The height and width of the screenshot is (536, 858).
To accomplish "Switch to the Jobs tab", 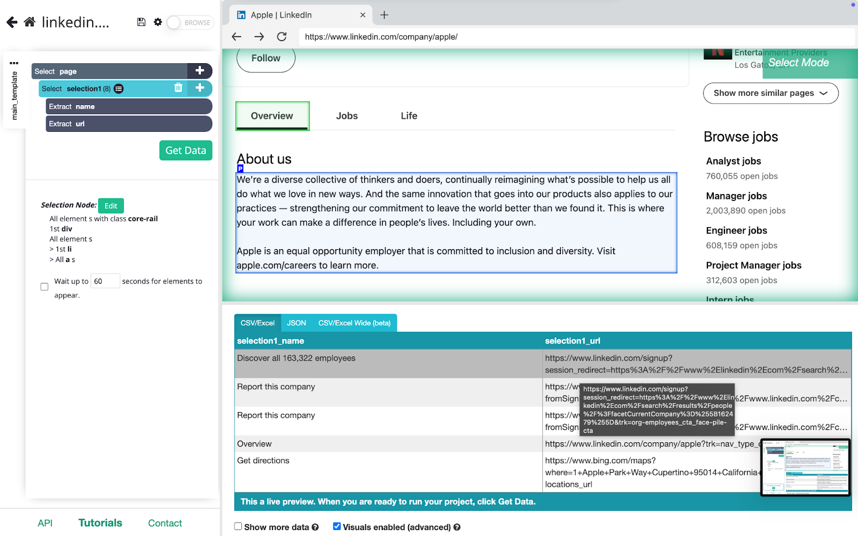I will click(x=347, y=116).
